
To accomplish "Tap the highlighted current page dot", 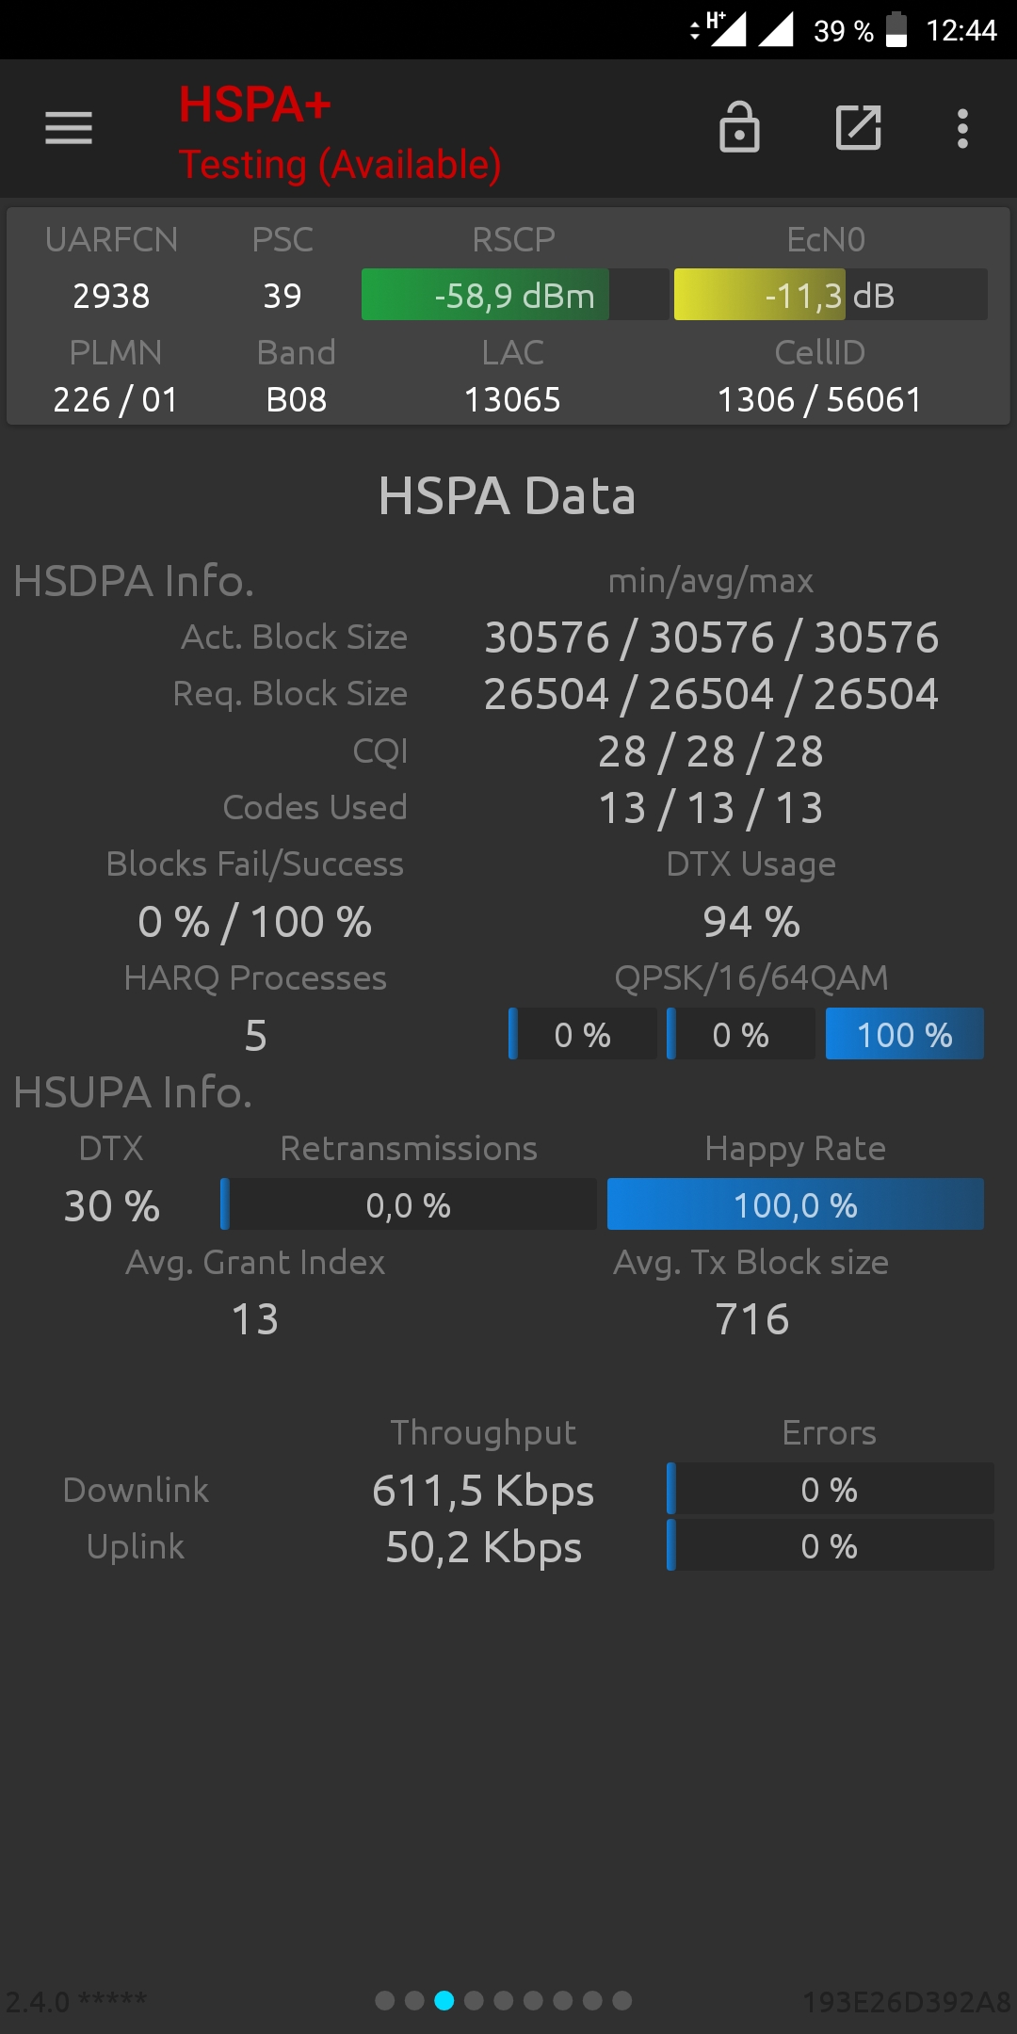I will [444, 2000].
